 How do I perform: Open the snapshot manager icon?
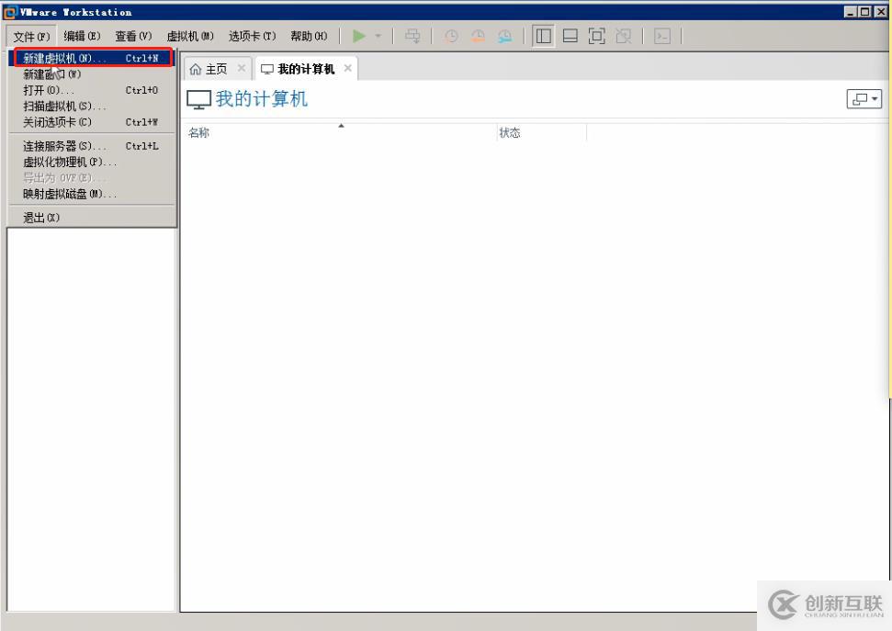[x=504, y=37]
